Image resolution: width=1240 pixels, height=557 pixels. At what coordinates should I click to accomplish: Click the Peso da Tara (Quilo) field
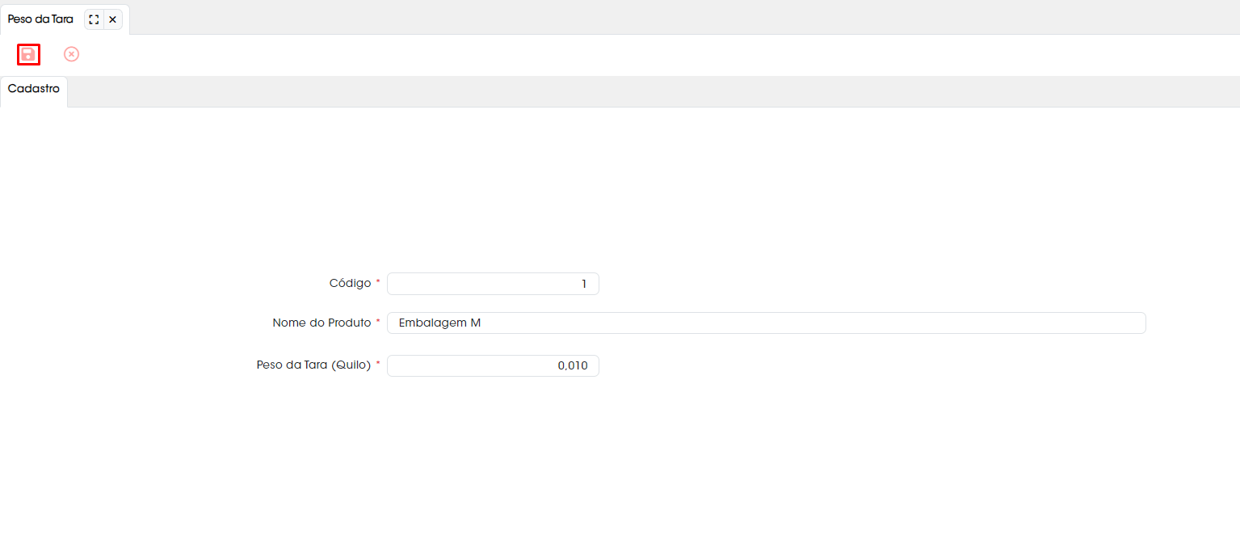point(493,365)
